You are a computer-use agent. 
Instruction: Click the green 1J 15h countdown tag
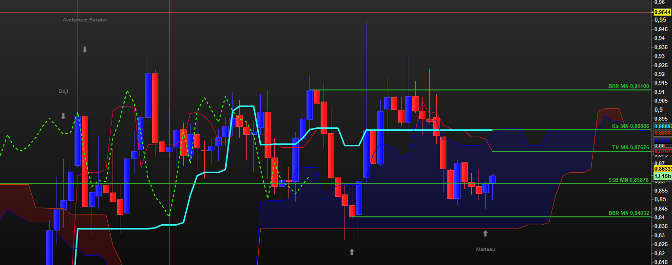pyautogui.click(x=662, y=176)
